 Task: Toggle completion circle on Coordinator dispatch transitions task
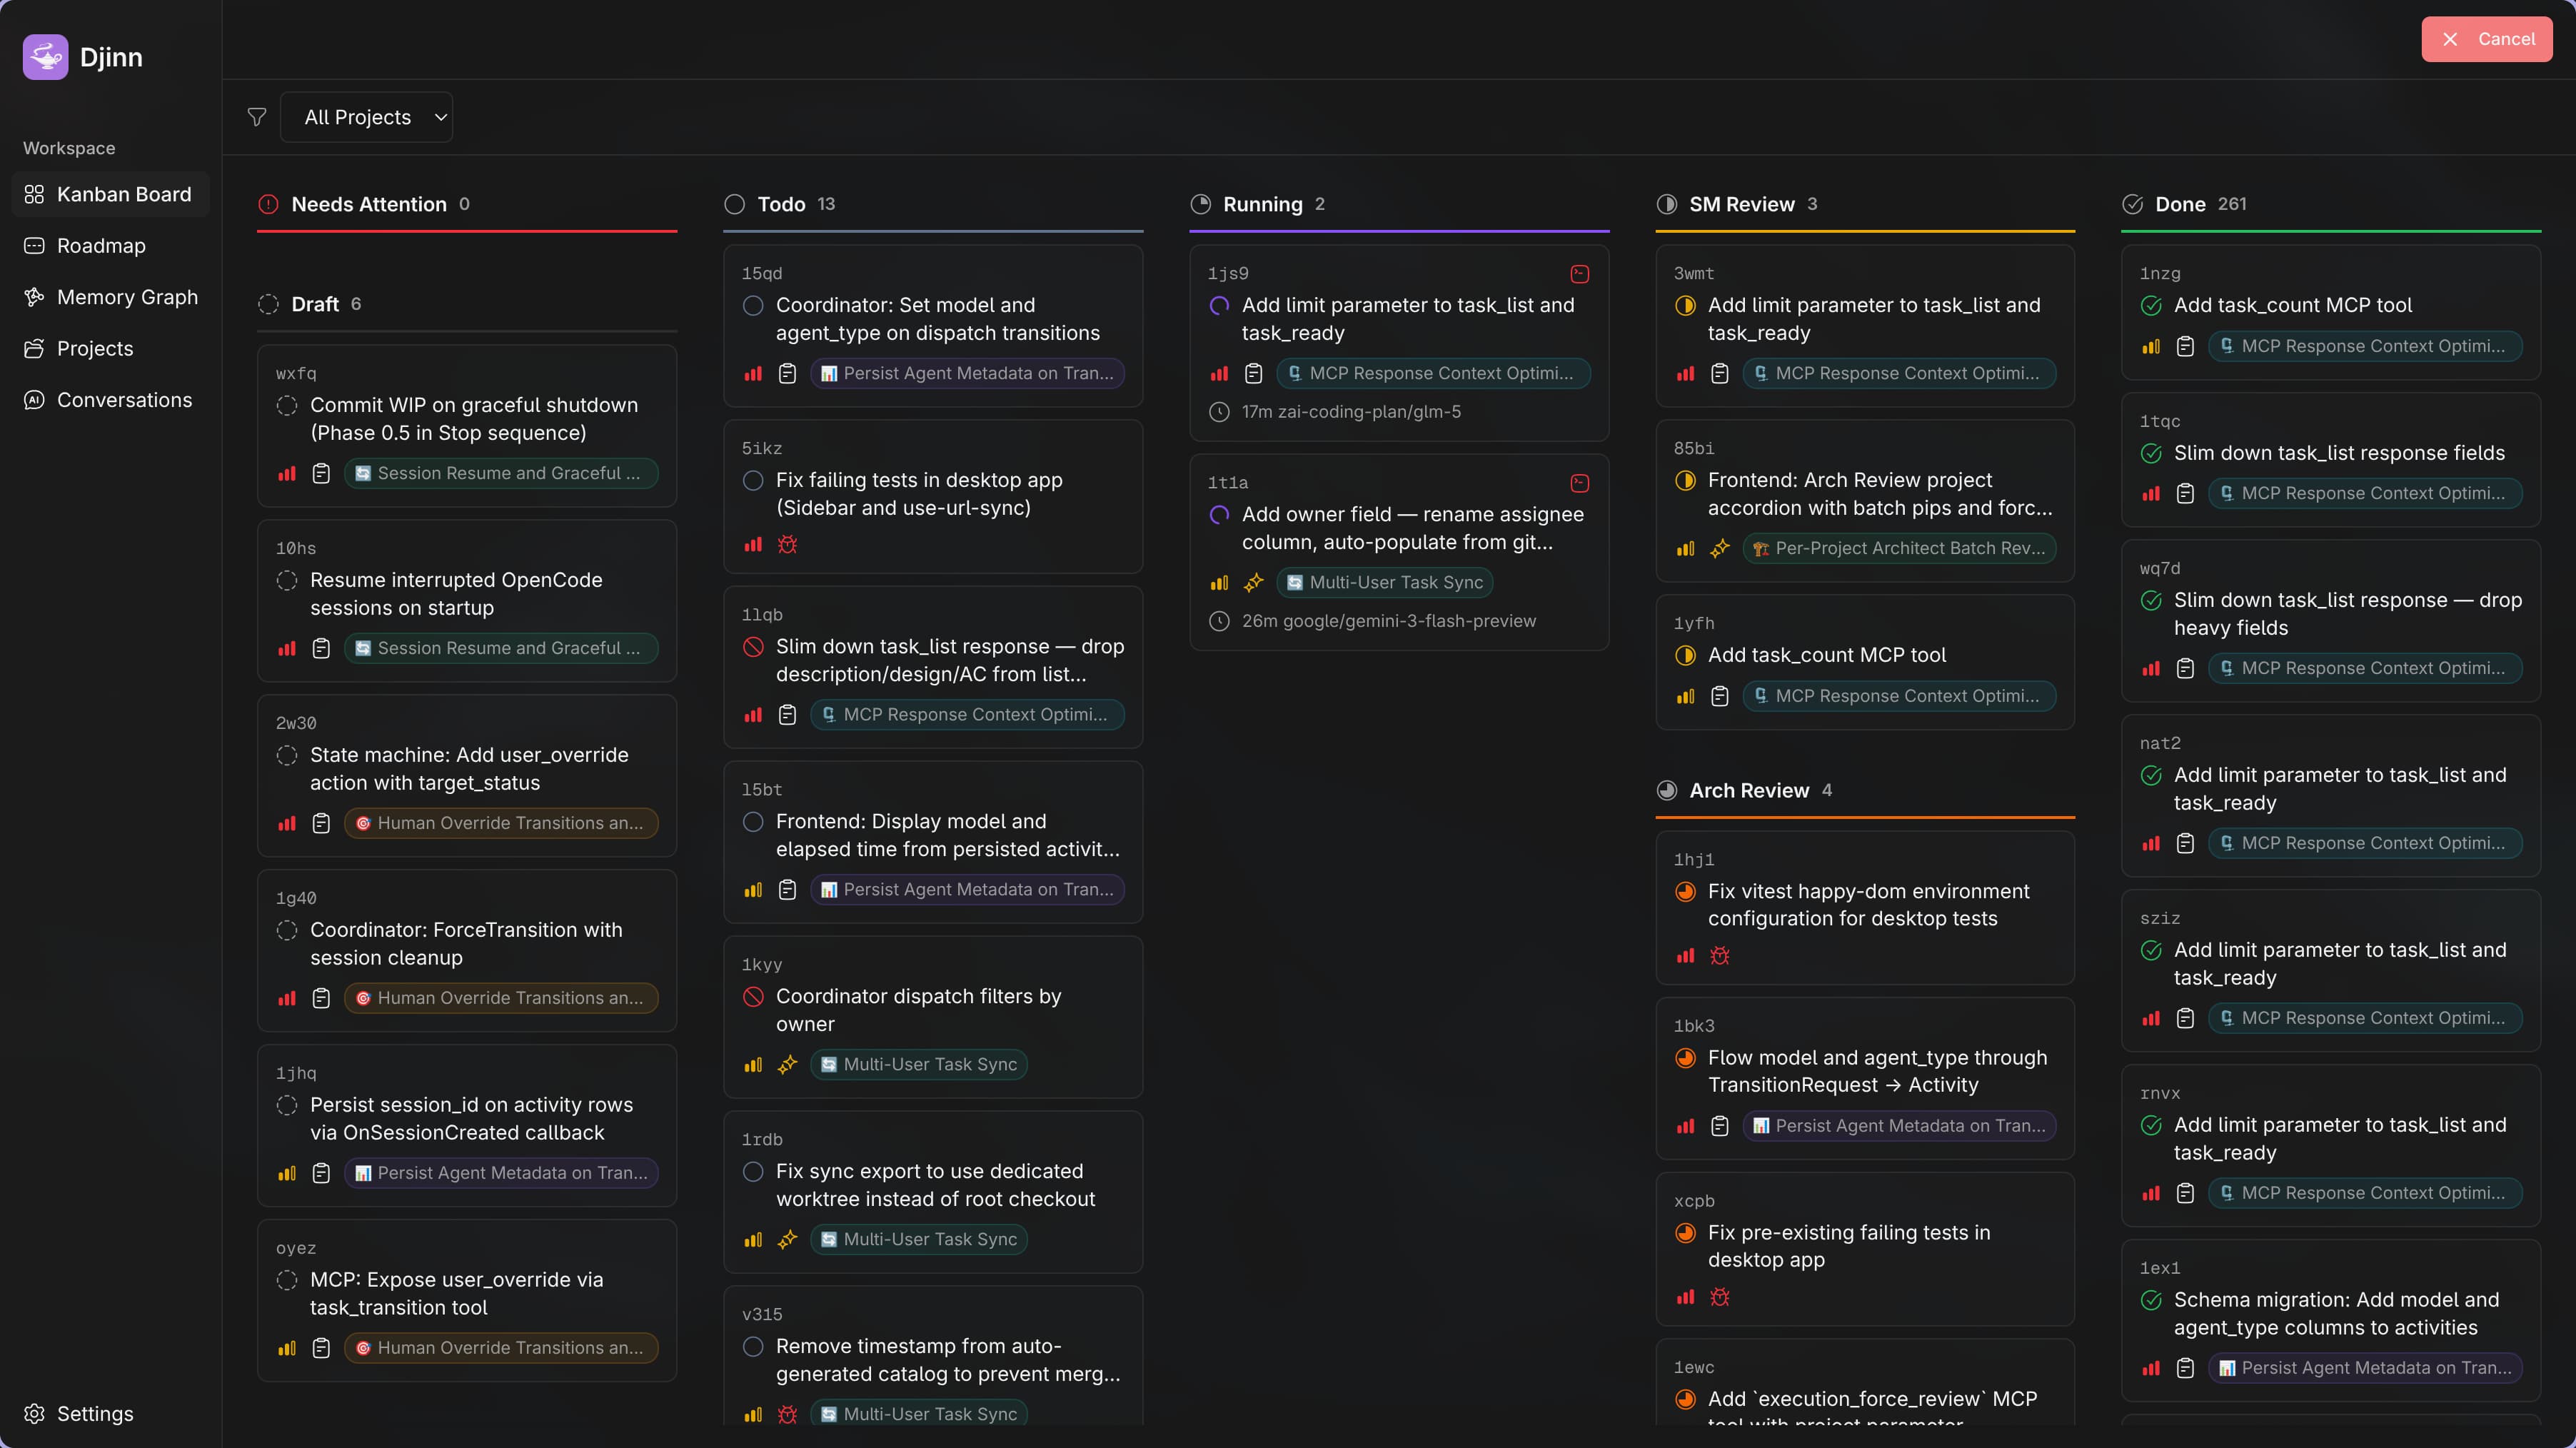tap(755, 305)
